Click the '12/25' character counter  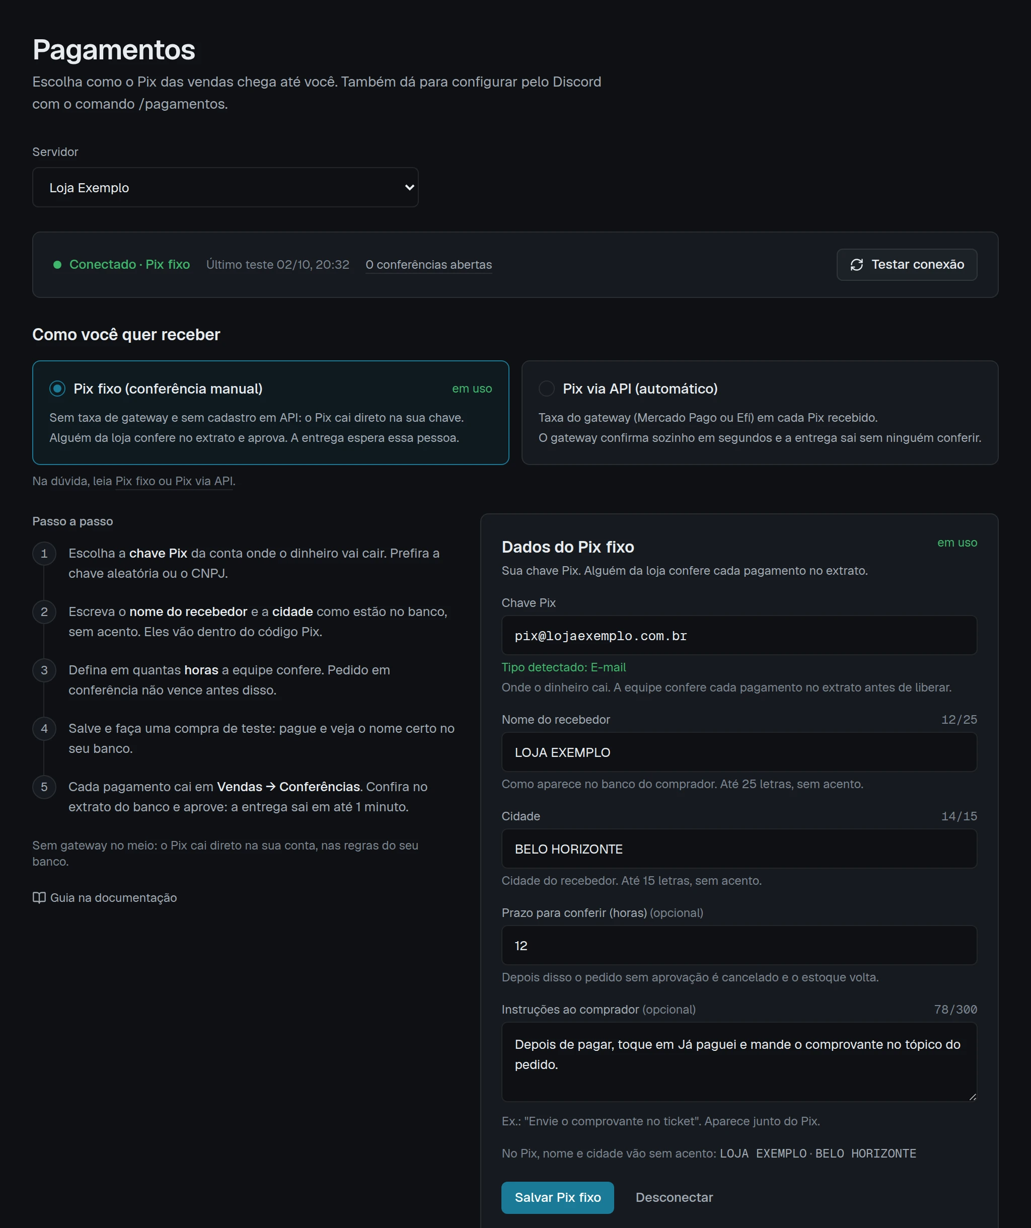point(959,720)
